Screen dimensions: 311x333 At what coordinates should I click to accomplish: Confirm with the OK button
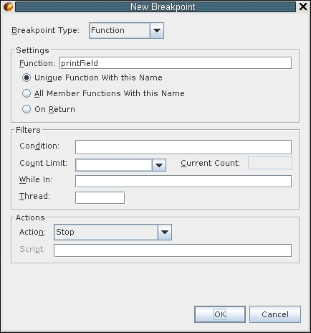pos(220,314)
